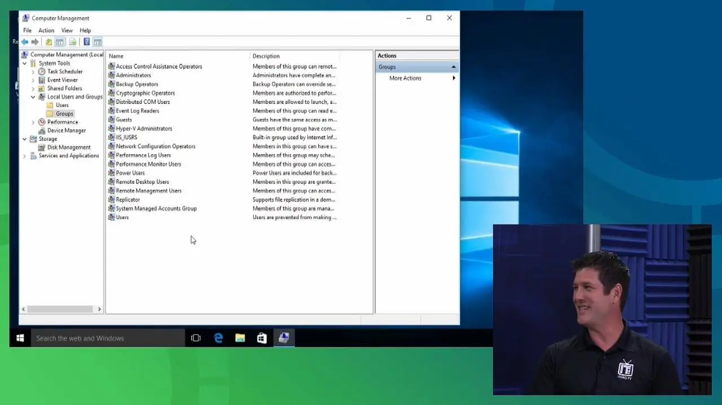Sort by the Description column header
Screen dimensions: 722x405
coord(294,56)
